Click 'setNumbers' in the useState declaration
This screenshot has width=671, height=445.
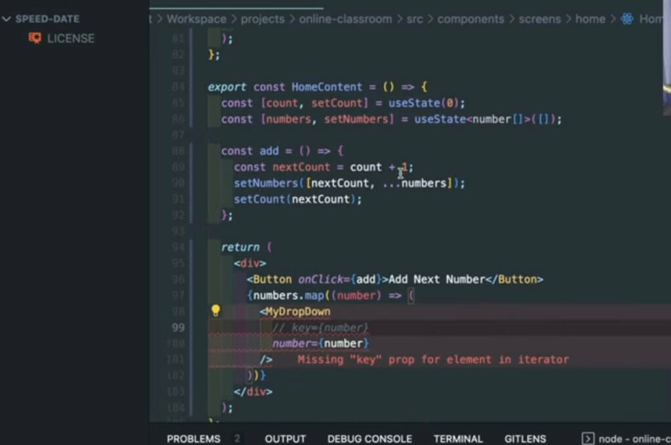tap(356, 119)
